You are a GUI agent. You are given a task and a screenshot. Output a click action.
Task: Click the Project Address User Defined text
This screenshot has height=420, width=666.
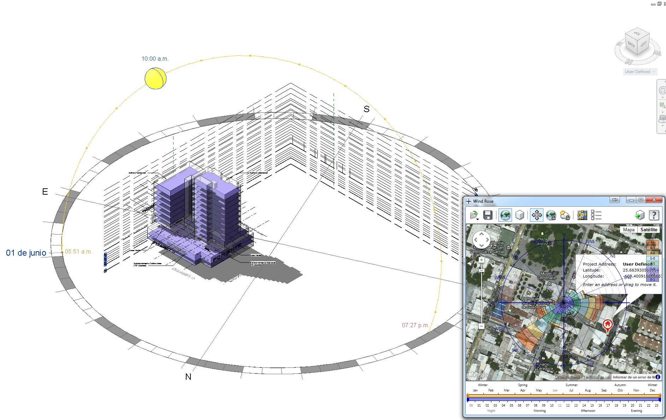click(637, 264)
